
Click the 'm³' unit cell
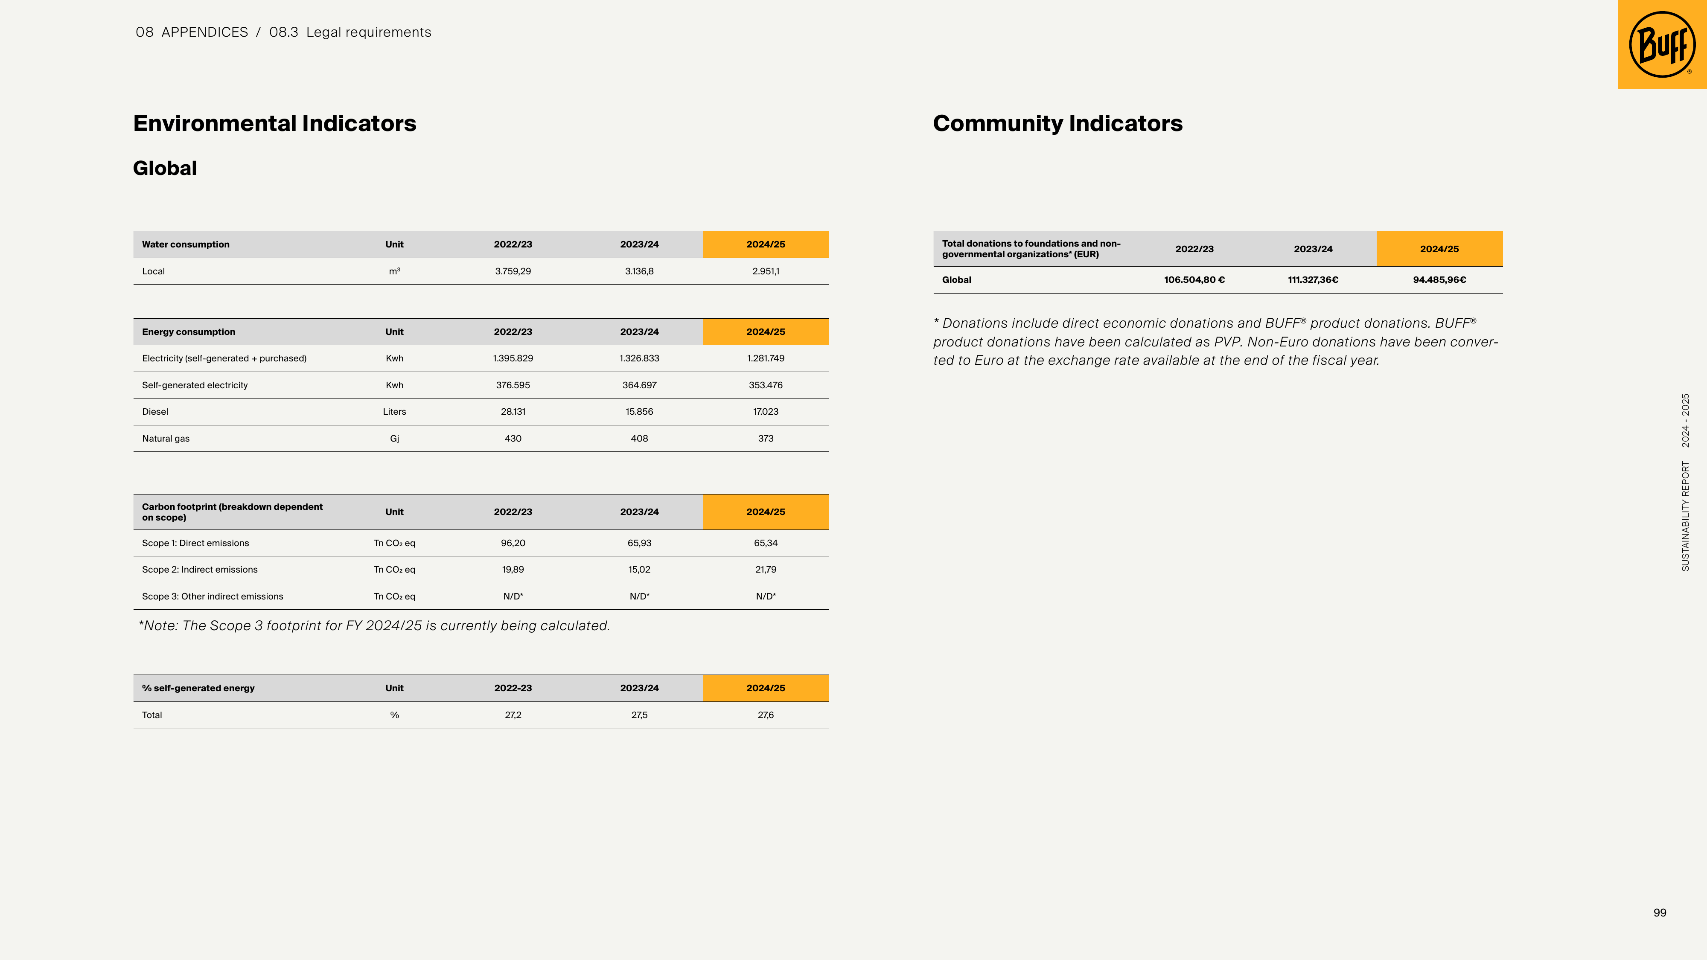[394, 272]
